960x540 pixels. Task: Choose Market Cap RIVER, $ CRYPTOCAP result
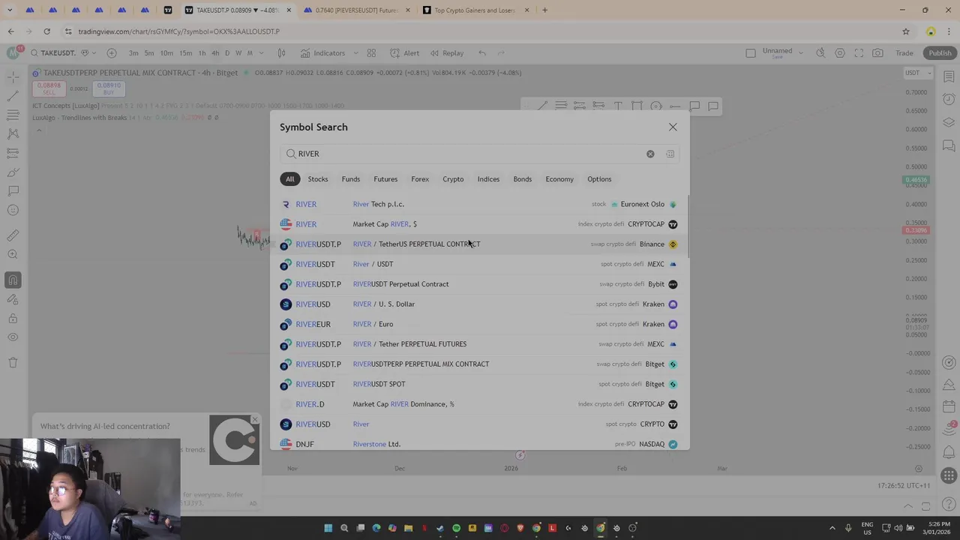(478, 224)
